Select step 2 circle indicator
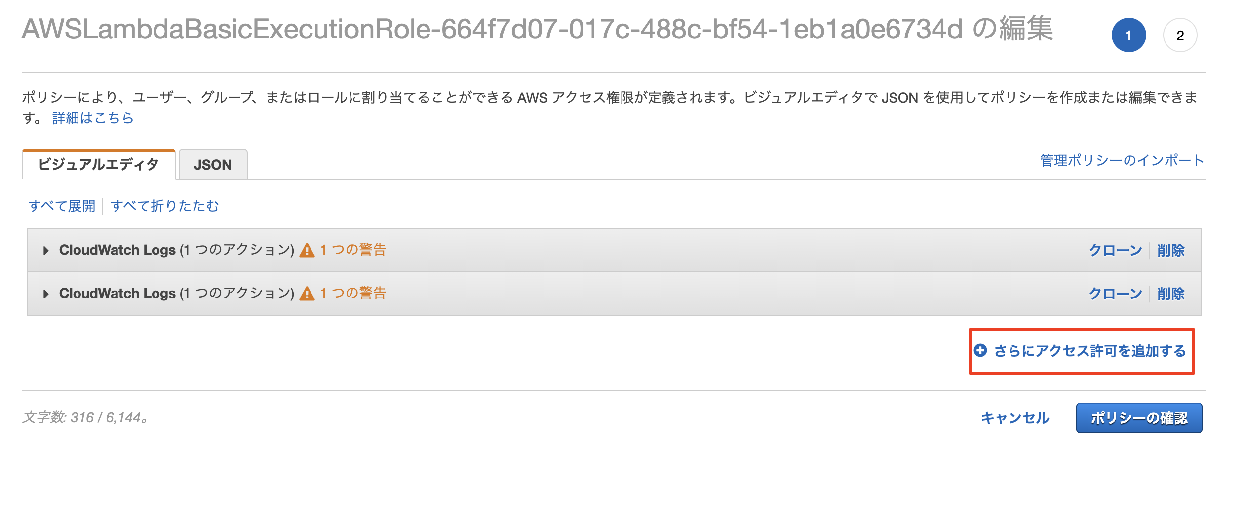Viewport: 1244px width, 521px height. point(1180,35)
